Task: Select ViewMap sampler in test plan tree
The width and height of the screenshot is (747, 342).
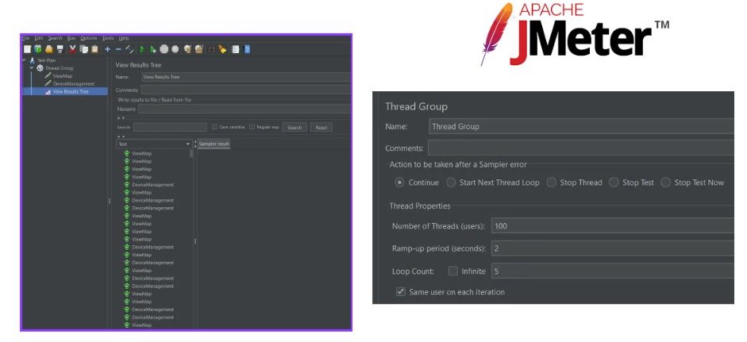Action: pos(63,76)
